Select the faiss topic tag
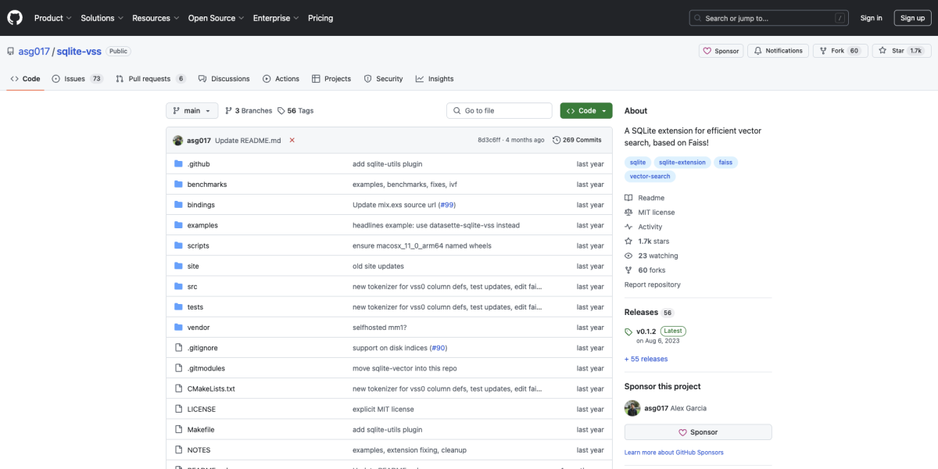 pos(725,163)
